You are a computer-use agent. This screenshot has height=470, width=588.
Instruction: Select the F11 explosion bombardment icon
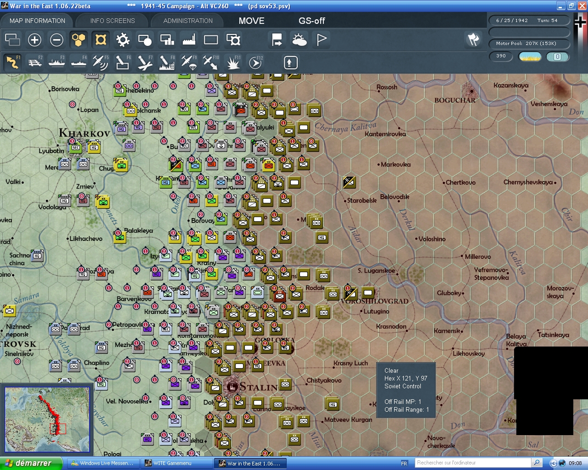(x=233, y=62)
